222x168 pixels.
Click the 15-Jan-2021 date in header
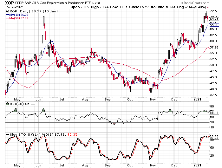[x=15, y=7]
